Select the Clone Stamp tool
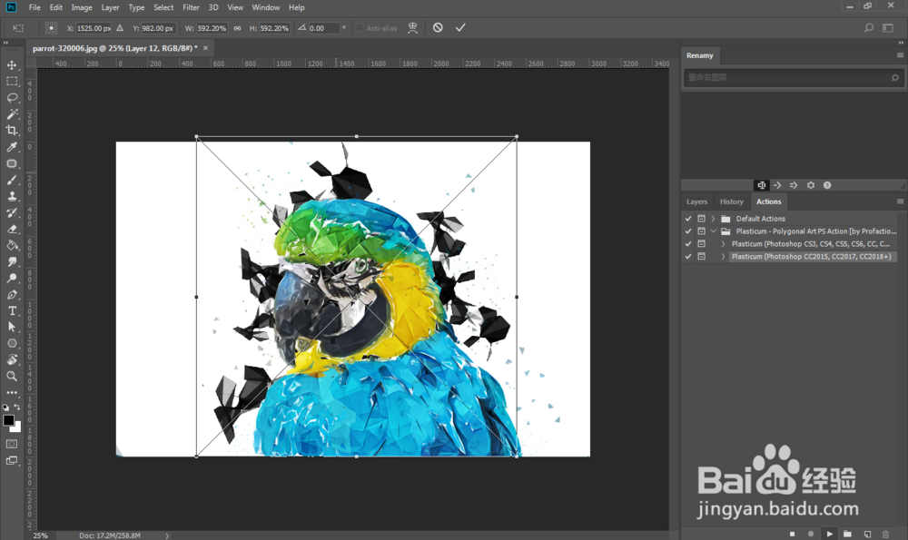Viewport: 908px width, 540px height. (x=12, y=196)
